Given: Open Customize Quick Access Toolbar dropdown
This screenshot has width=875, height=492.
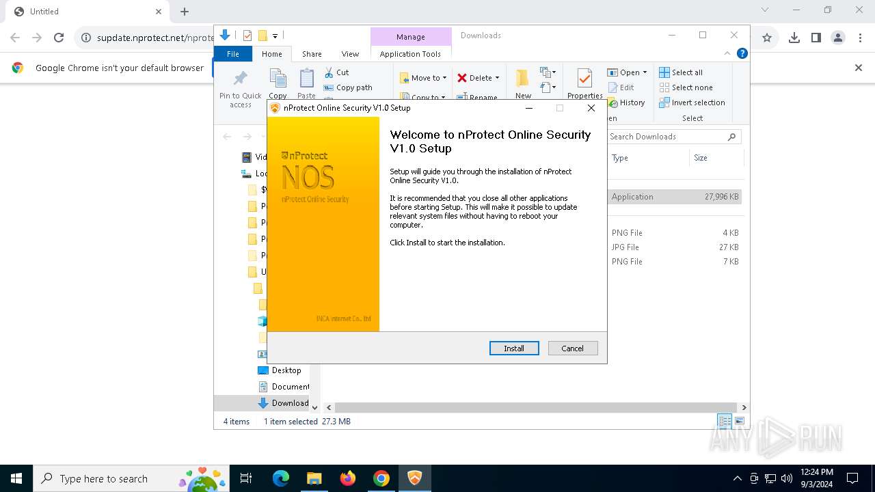Looking at the screenshot, I should click(x=275, y=36).
